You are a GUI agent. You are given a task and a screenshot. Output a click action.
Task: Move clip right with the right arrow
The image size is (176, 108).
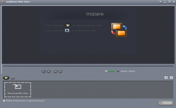coord(171,78)
